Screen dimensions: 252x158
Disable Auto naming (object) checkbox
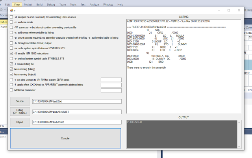(11, 74)
